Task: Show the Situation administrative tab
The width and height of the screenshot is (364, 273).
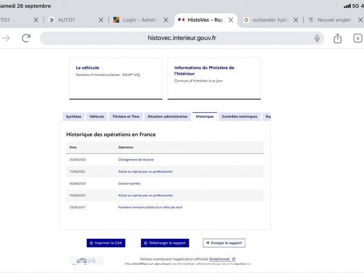Action: pyautogui.click(x=167, y=116)
